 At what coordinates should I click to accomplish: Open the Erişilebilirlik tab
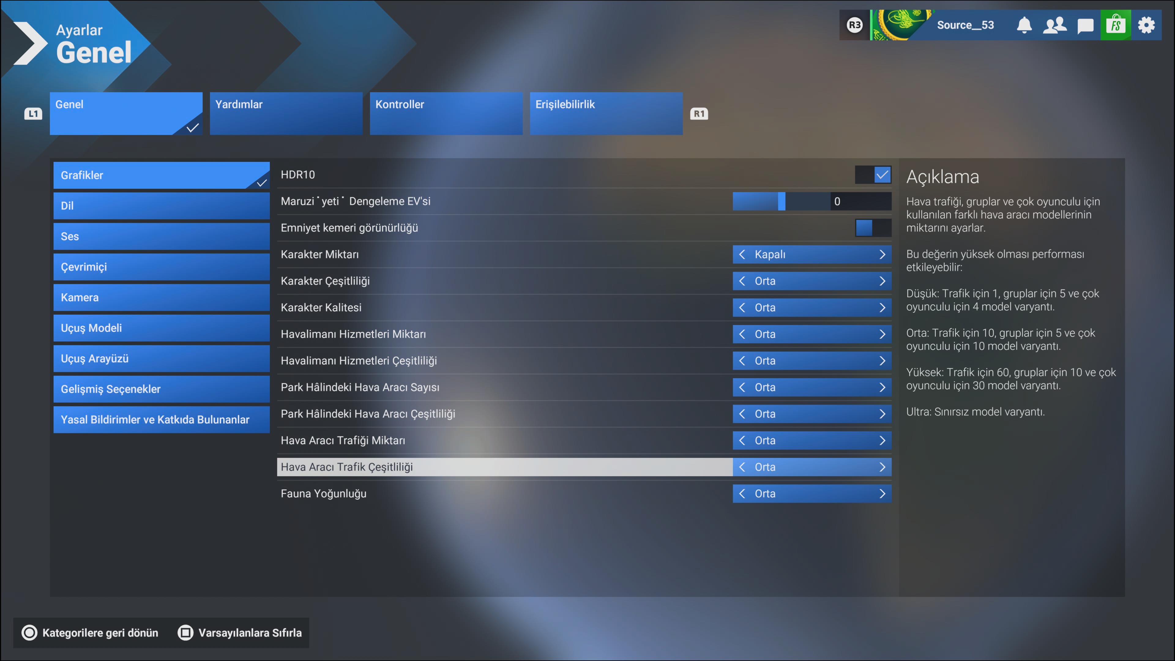click(606, 113)
